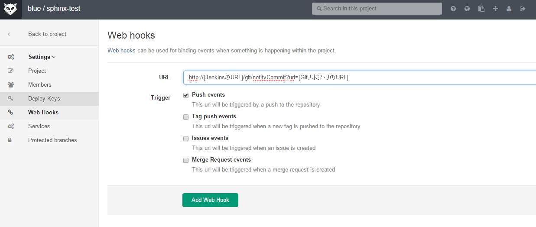Open the user profile icon
Viewport: 536px width, 227px height.
[x=509, y=9]
